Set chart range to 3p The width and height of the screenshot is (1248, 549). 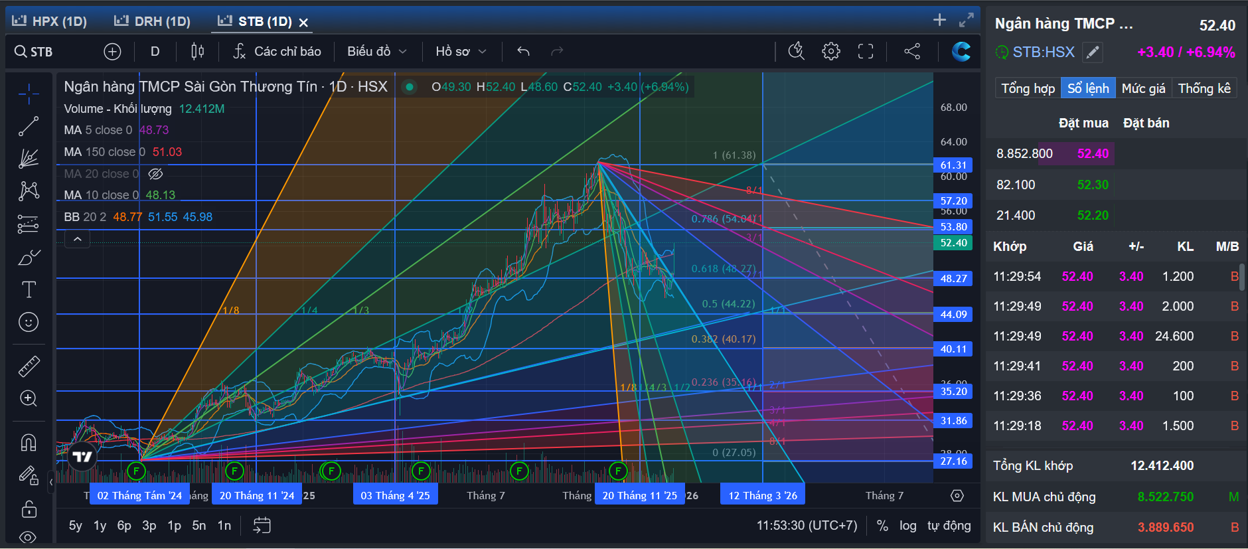coord(149,526)
